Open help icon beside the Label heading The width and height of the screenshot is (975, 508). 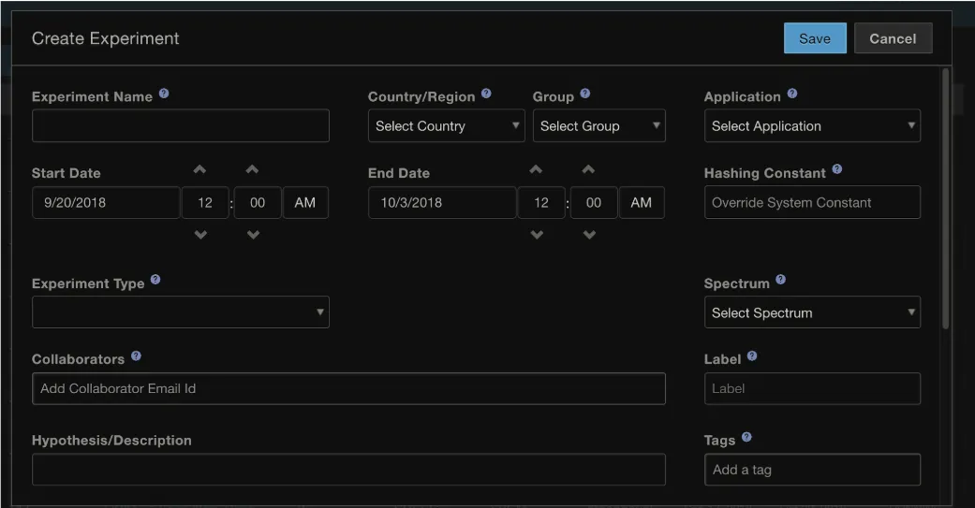[x=752, y=356]
